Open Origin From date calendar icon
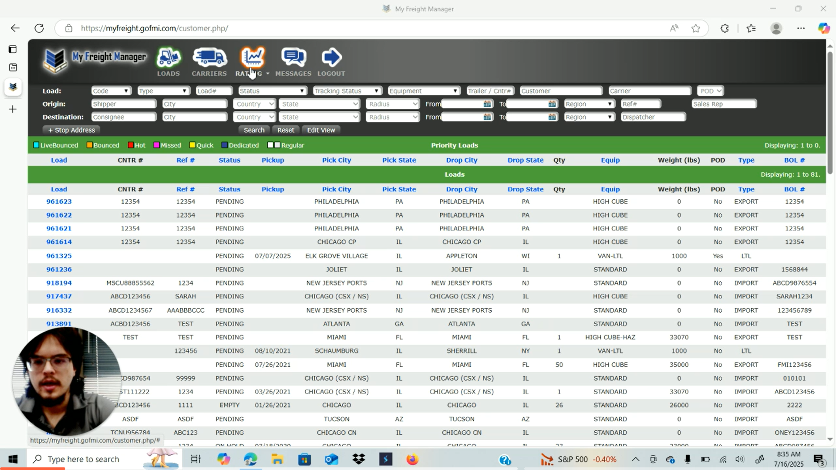 (487, 104)
